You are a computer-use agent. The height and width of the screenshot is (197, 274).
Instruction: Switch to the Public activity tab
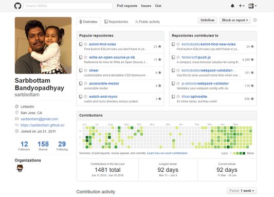point(148,22)
